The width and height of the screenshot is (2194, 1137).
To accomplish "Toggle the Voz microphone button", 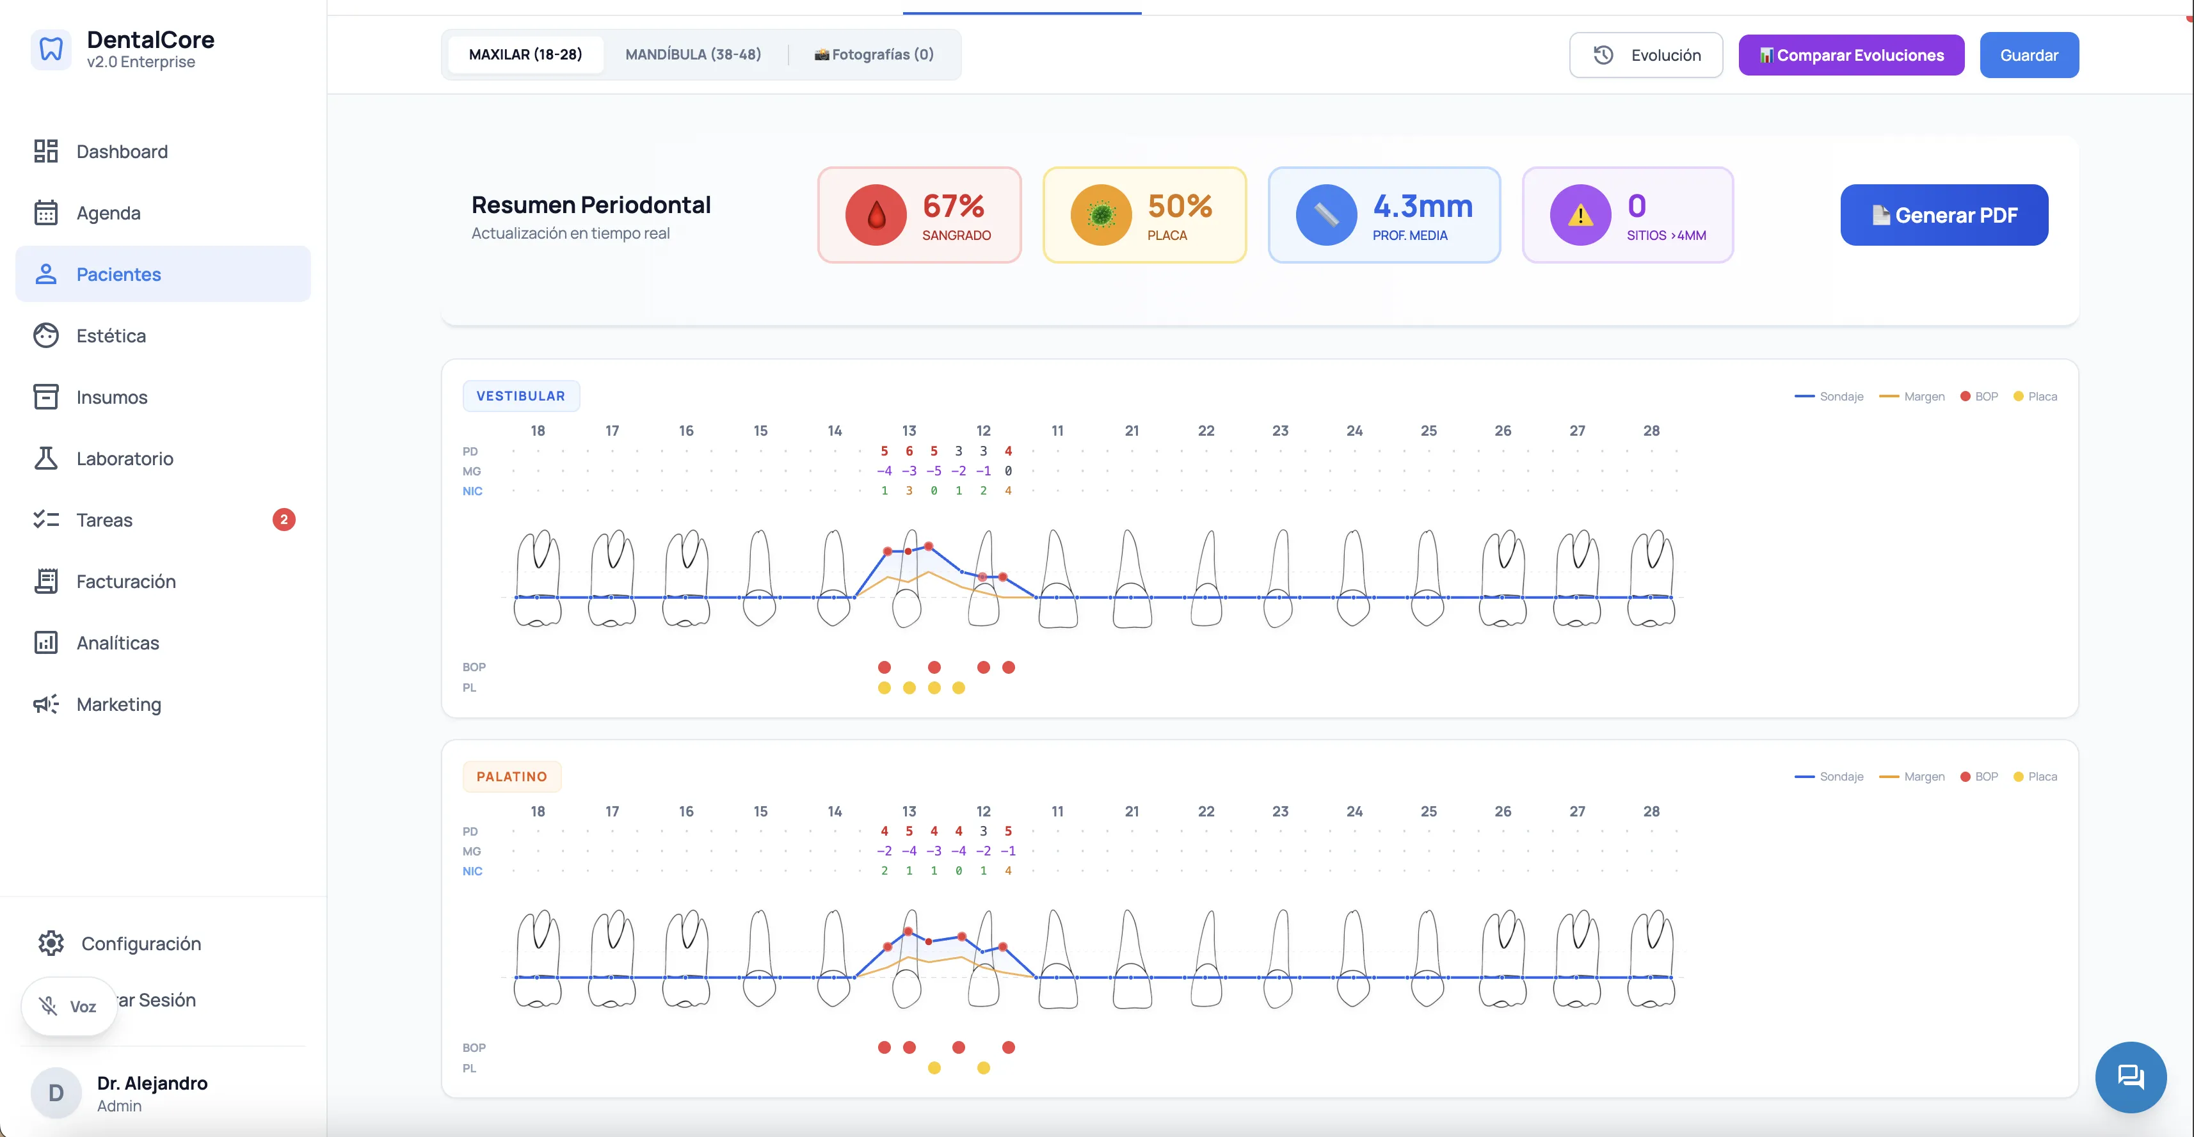I will 69,1006.
